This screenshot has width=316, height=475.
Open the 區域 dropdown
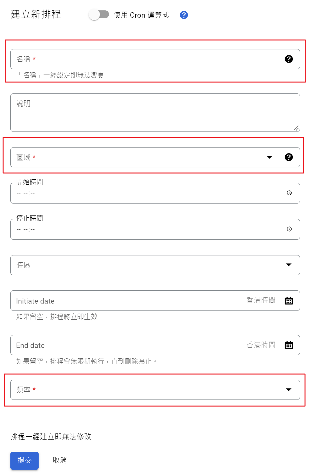coord(270,157)
